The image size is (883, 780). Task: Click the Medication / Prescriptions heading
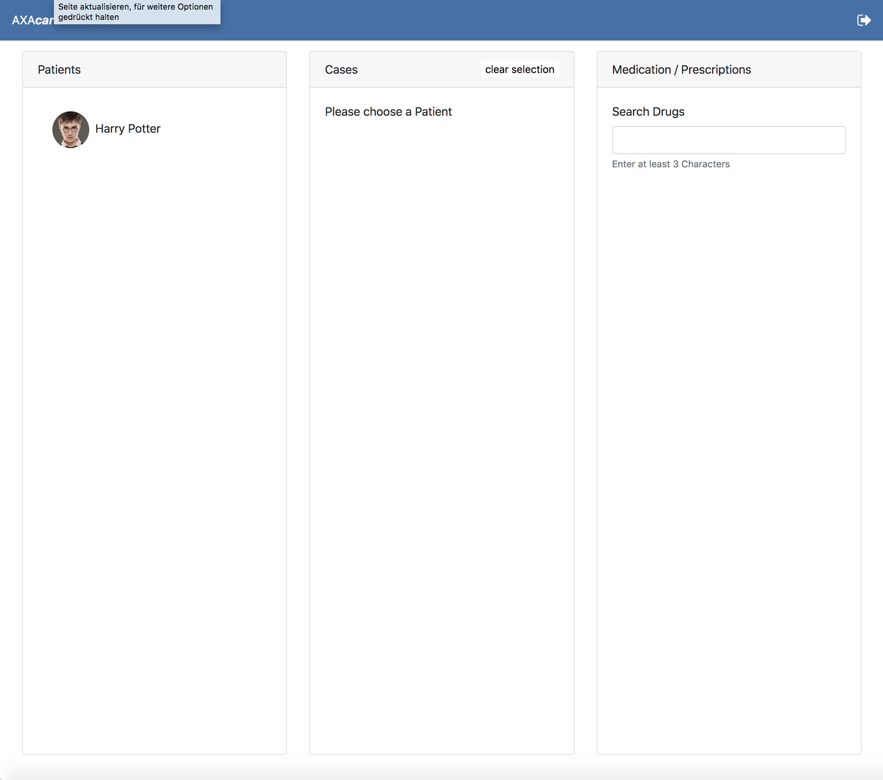pyautogui.click(x=681, y=70)
